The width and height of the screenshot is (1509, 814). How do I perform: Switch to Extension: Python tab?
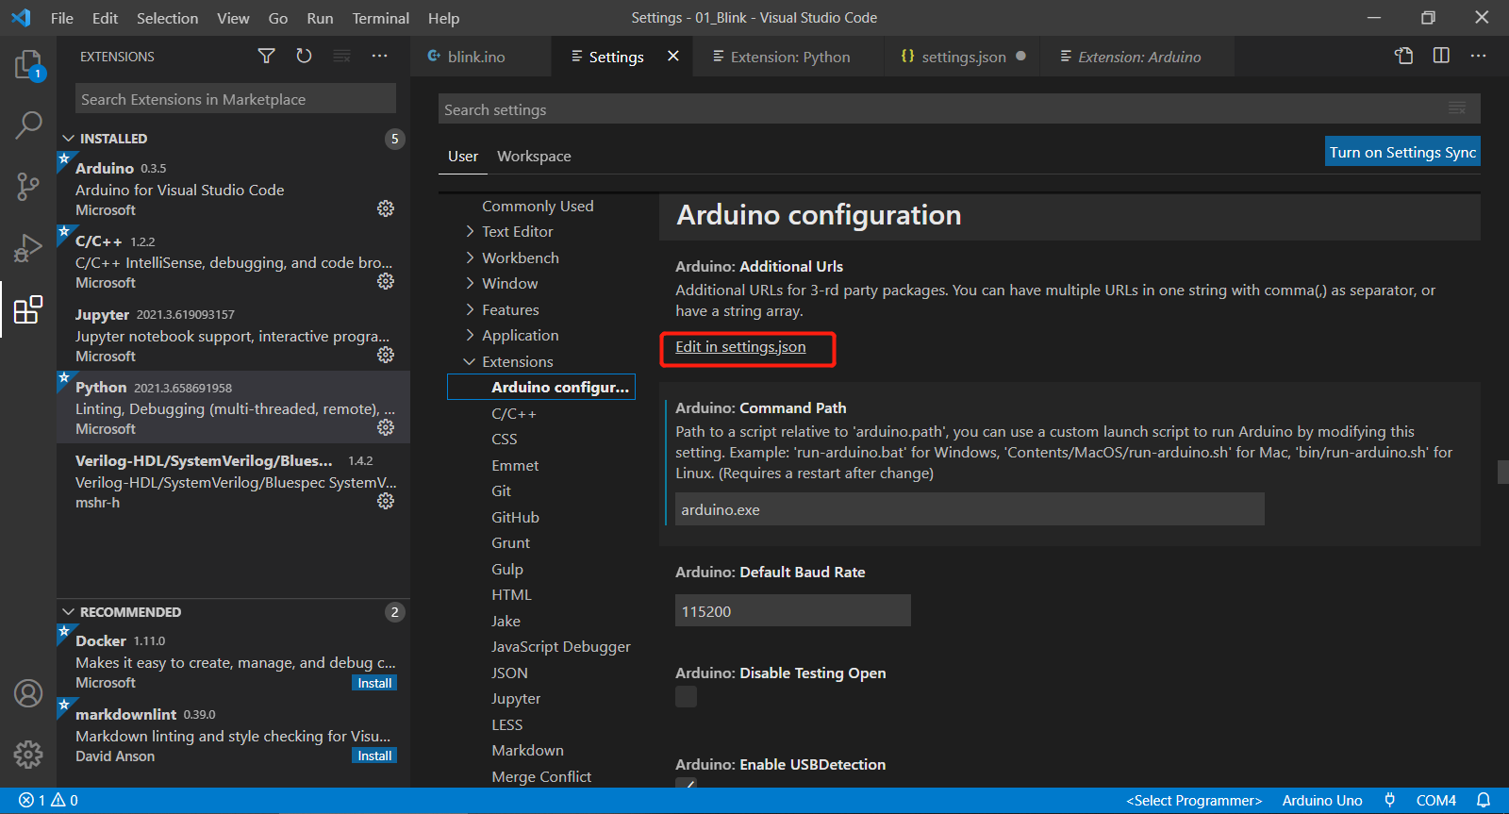(790, 57)
